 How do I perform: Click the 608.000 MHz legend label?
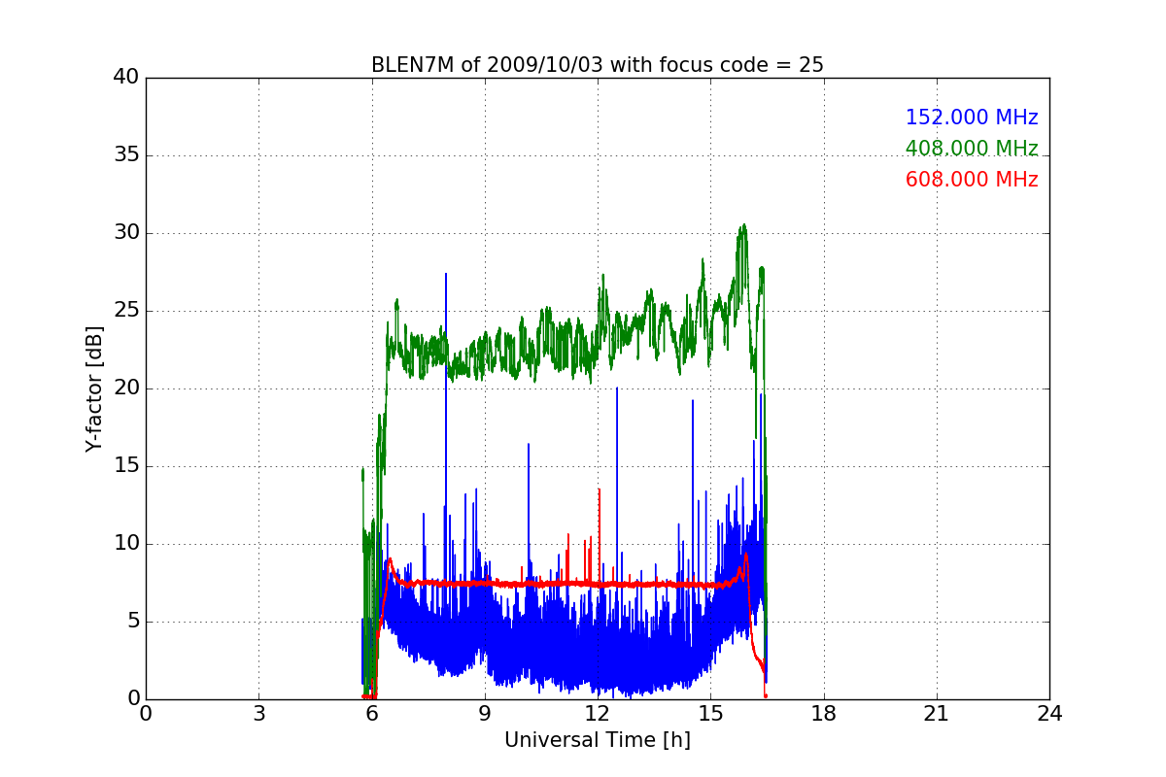pyautogui.click(x=972, y=180)
